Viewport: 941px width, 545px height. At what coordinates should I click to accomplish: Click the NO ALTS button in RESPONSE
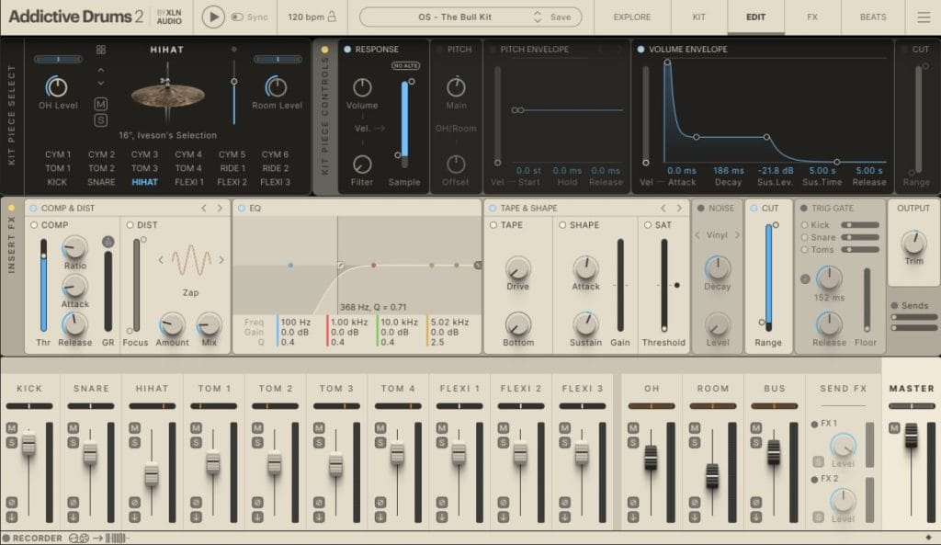tap(406, 65)
